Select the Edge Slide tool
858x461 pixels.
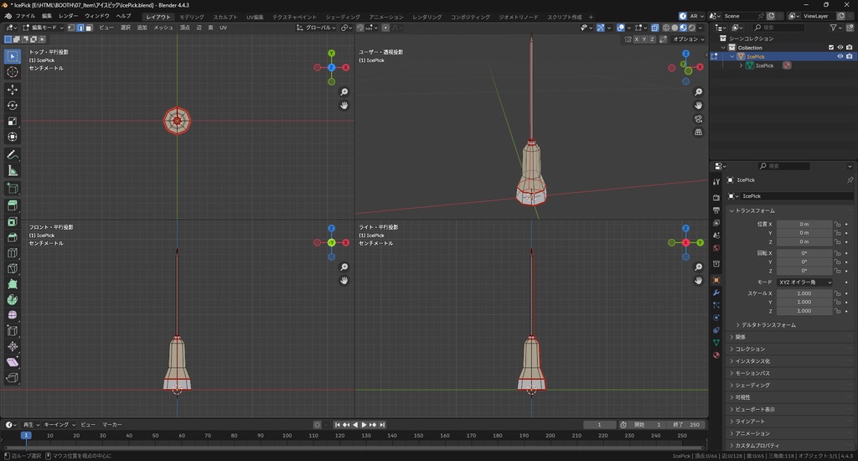[12, 331]
